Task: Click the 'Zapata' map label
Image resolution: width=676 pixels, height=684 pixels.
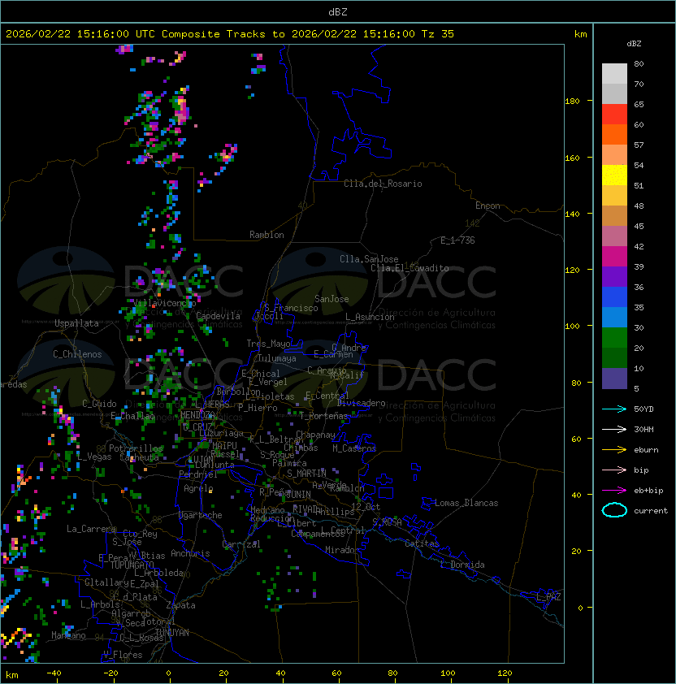Action: pyautogui.click(x=180, y=605)
